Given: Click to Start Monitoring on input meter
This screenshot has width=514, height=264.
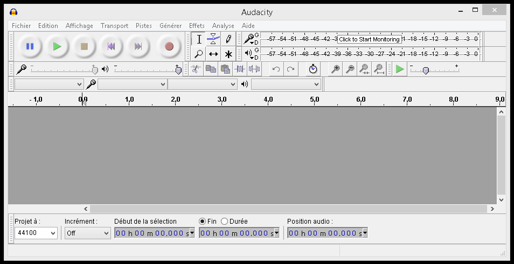Looking at the screenshot, I should [369, 39].
